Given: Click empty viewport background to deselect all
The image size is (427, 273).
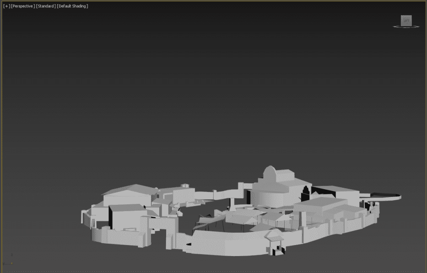Looking at the screenshot, I should (x=206, y=92).
